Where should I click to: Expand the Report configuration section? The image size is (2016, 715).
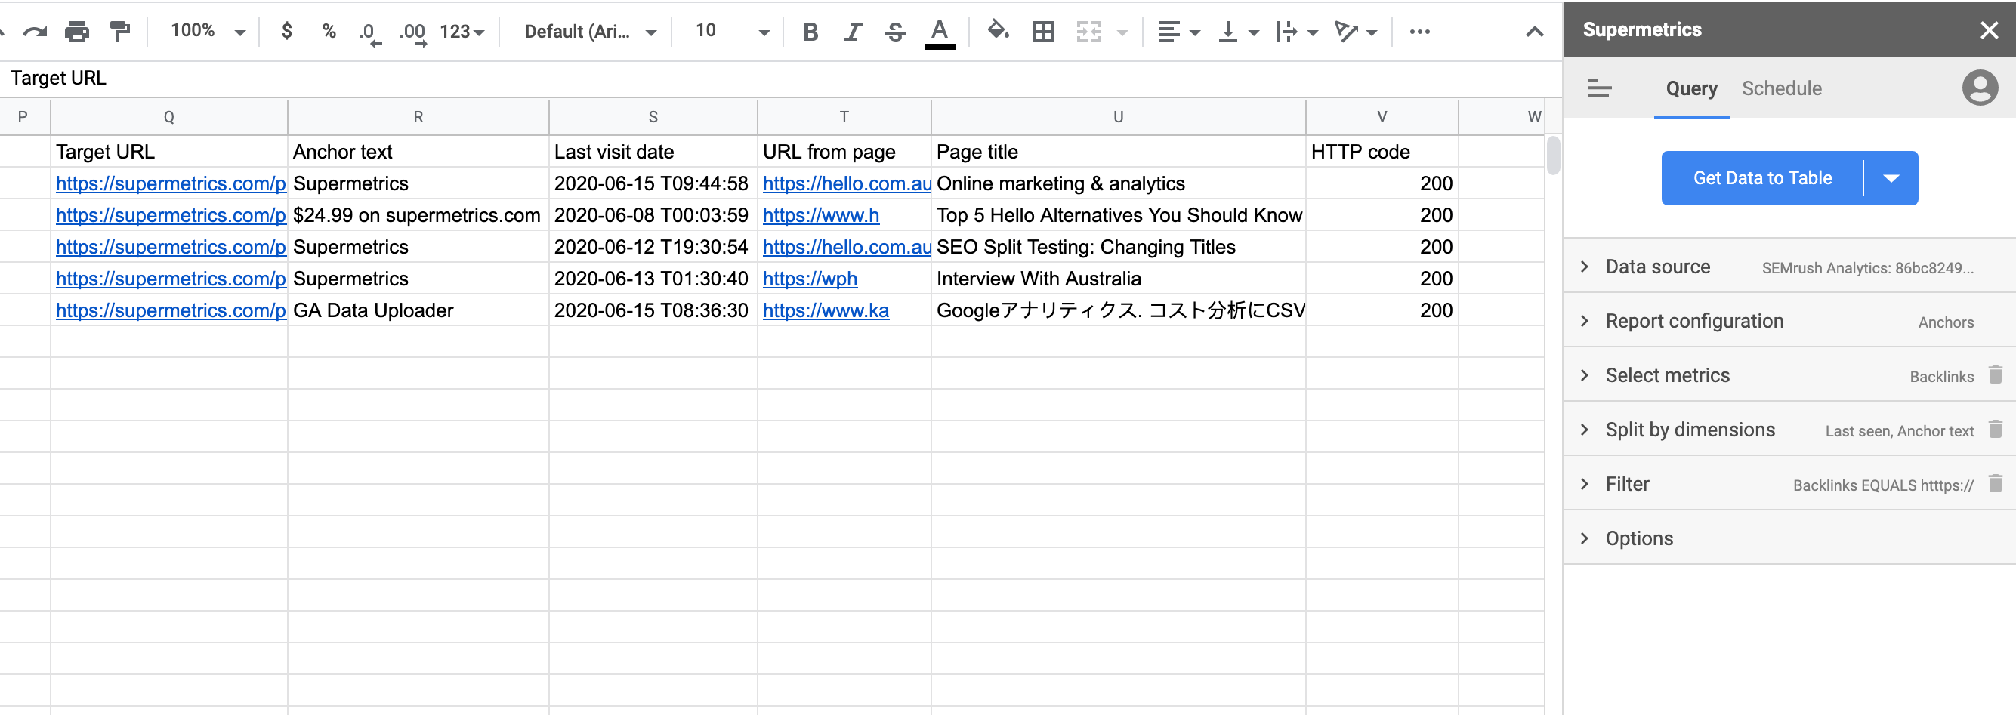click(x=1790, y=322)
